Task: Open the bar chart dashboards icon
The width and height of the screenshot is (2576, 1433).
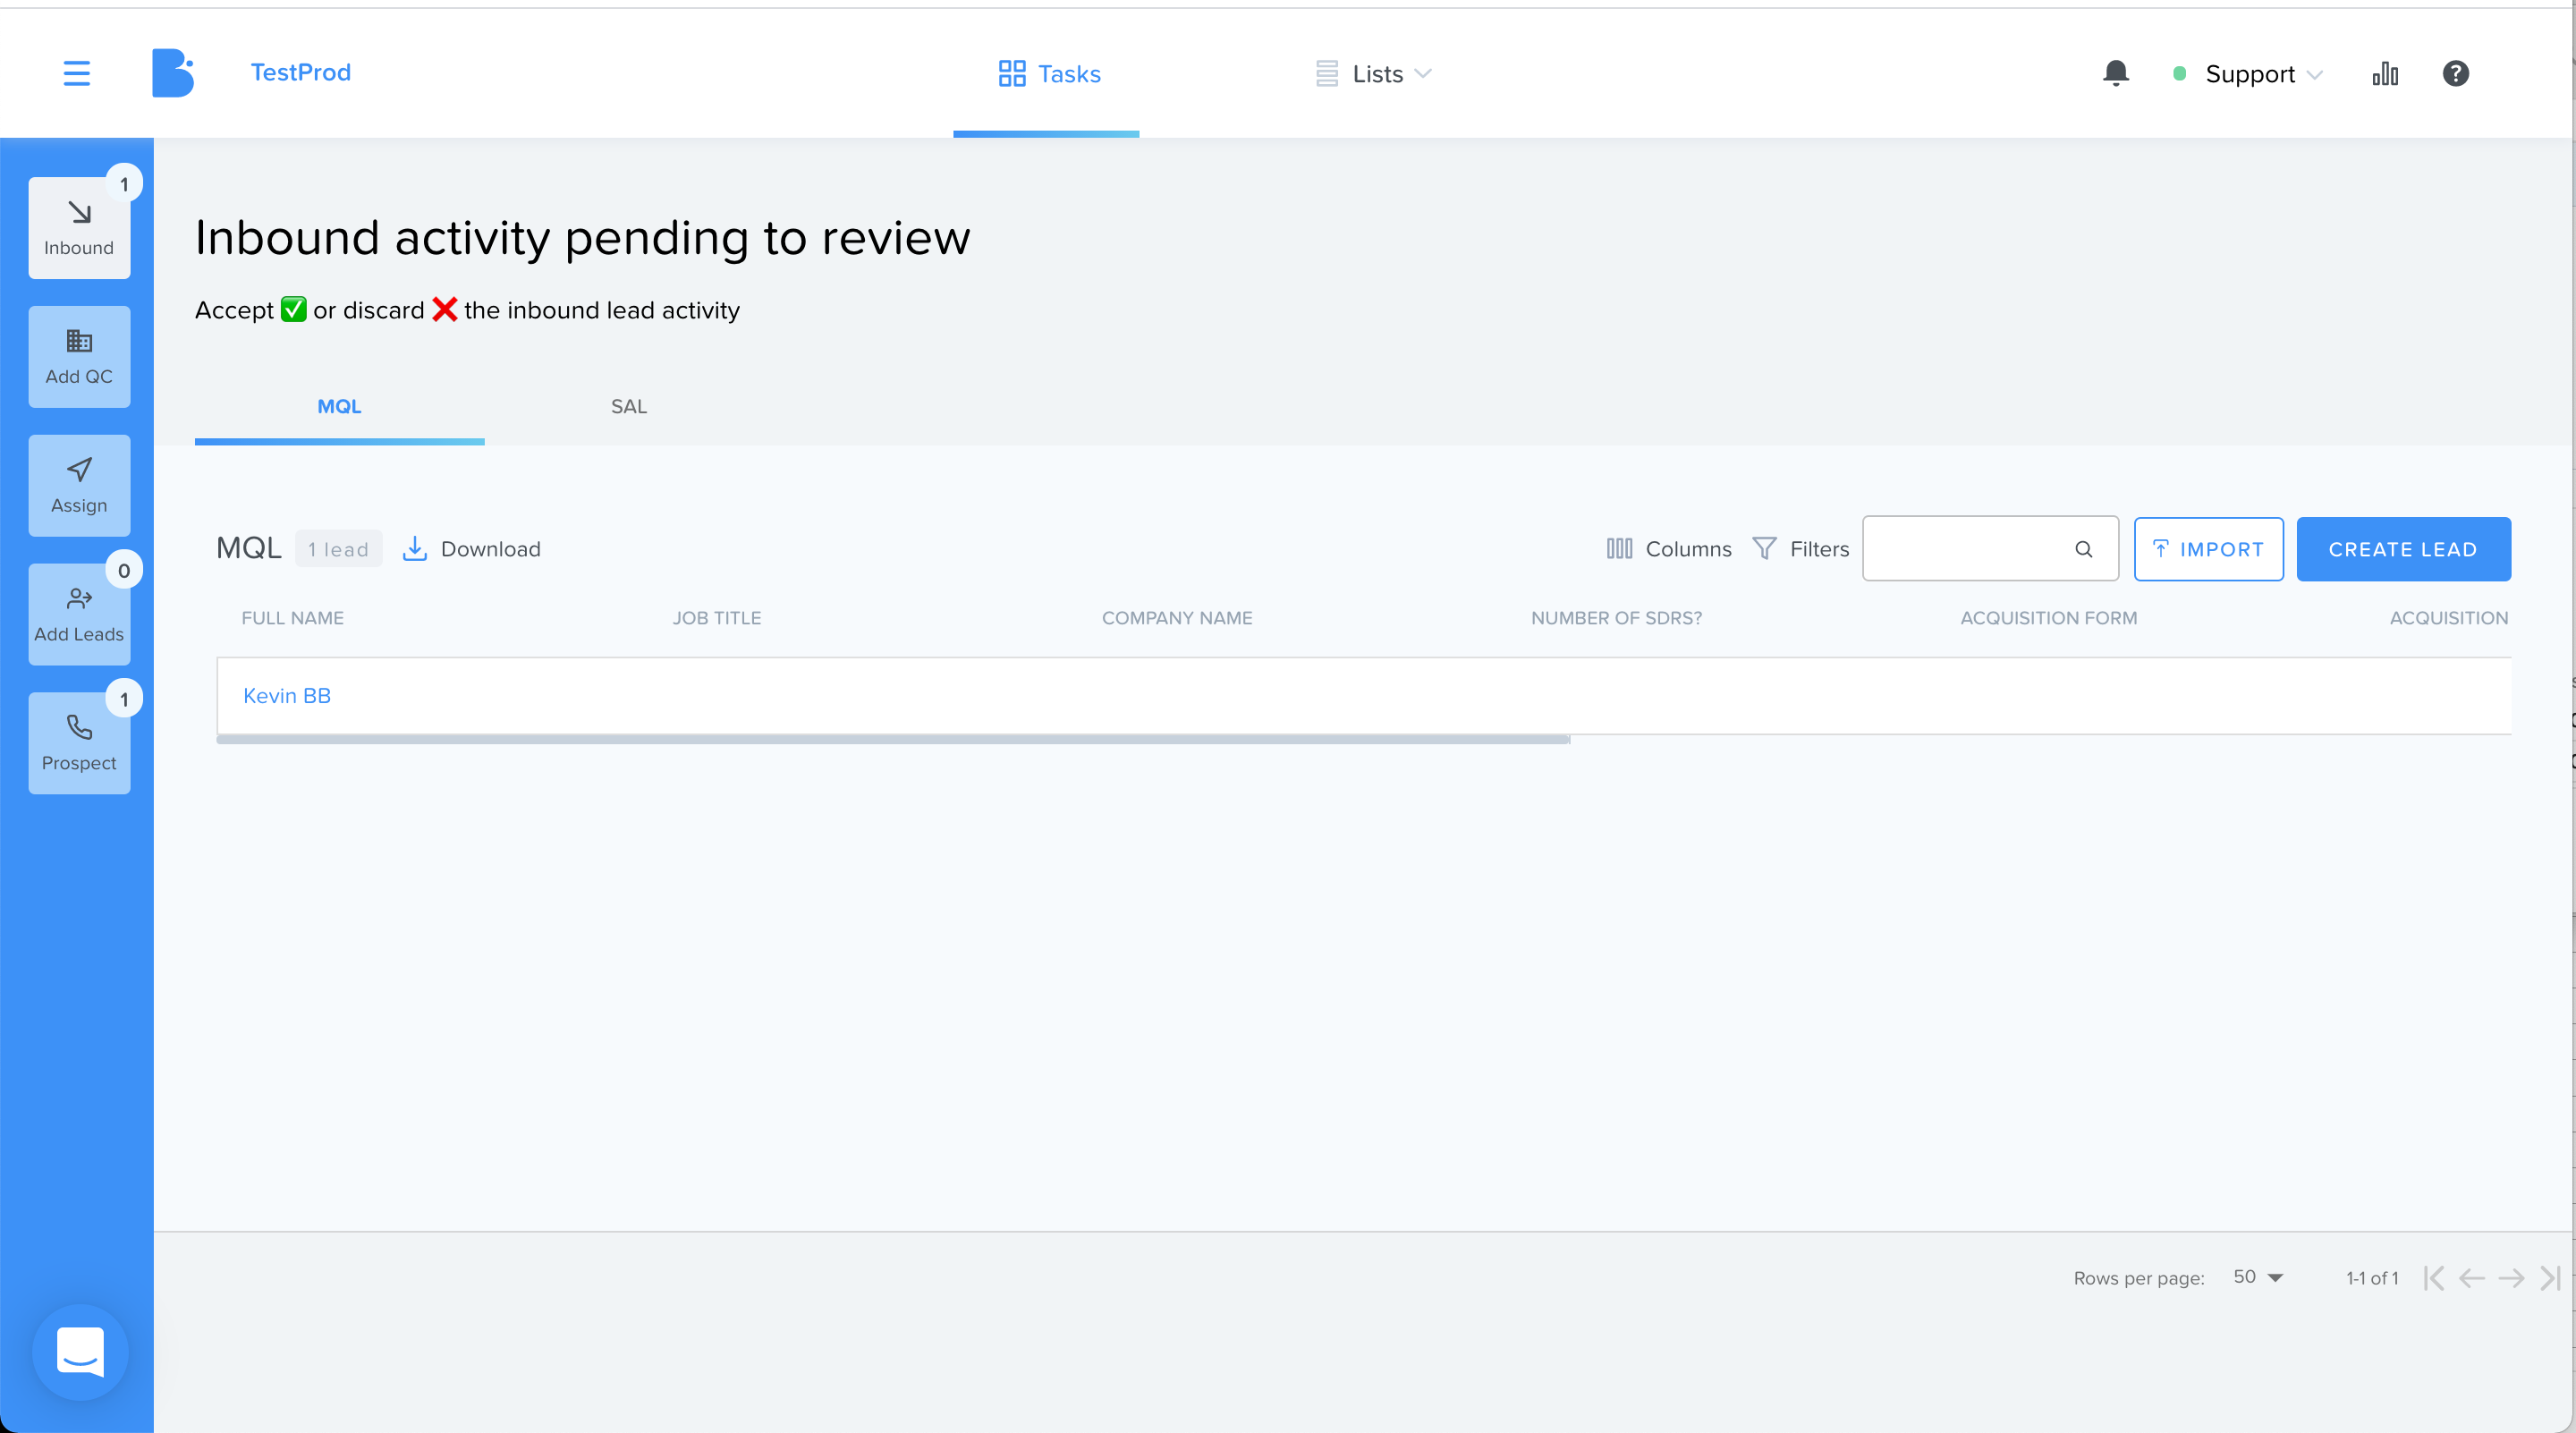Action: coord(2385,73)
